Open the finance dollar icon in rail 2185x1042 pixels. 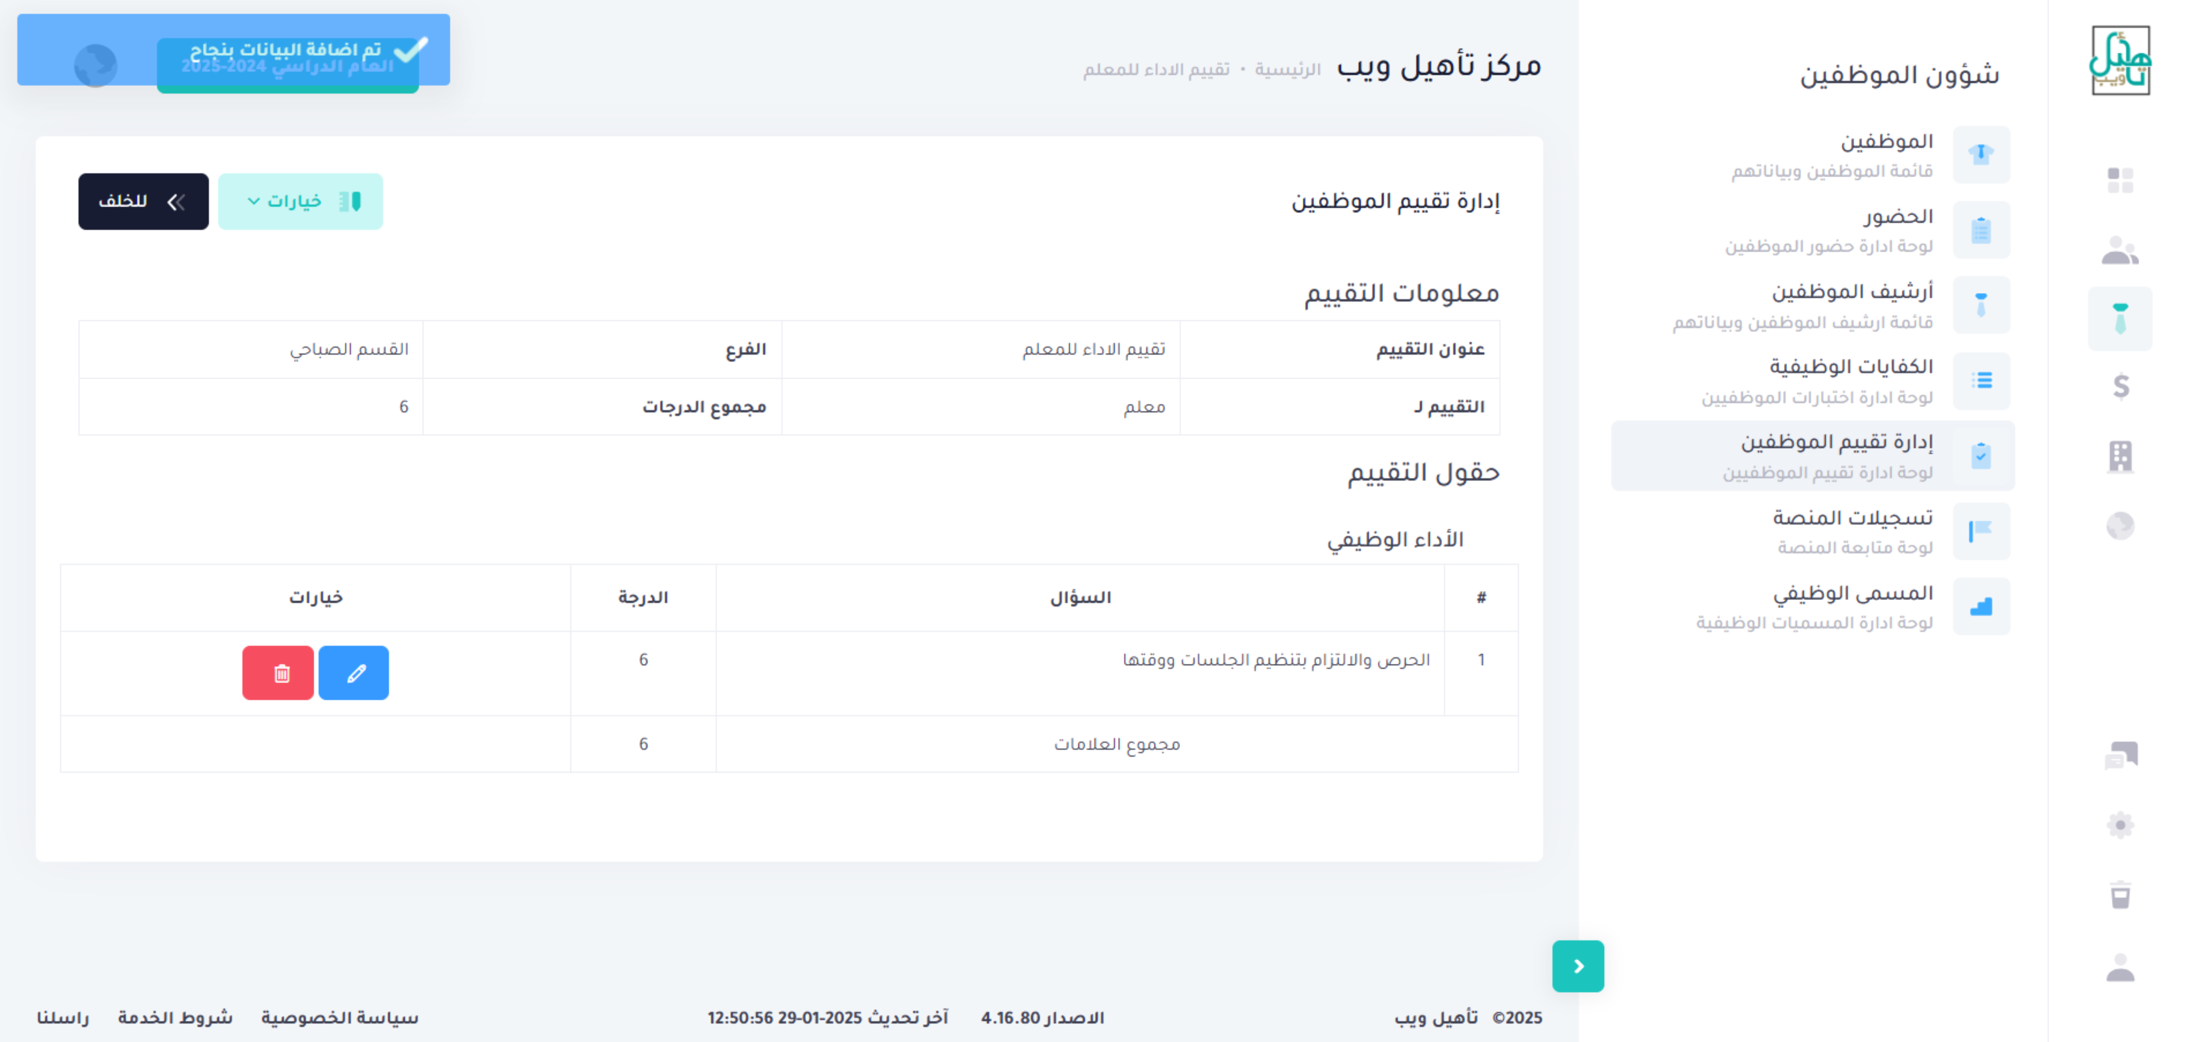coord(2120,386)
